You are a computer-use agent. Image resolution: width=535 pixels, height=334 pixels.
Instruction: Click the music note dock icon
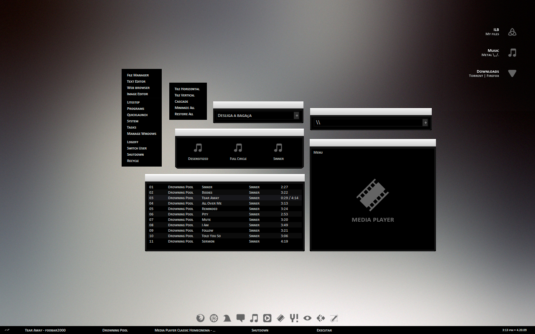point(254,318)
